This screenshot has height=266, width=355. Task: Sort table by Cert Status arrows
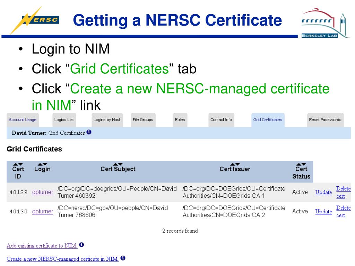click(x=301, y=164)
